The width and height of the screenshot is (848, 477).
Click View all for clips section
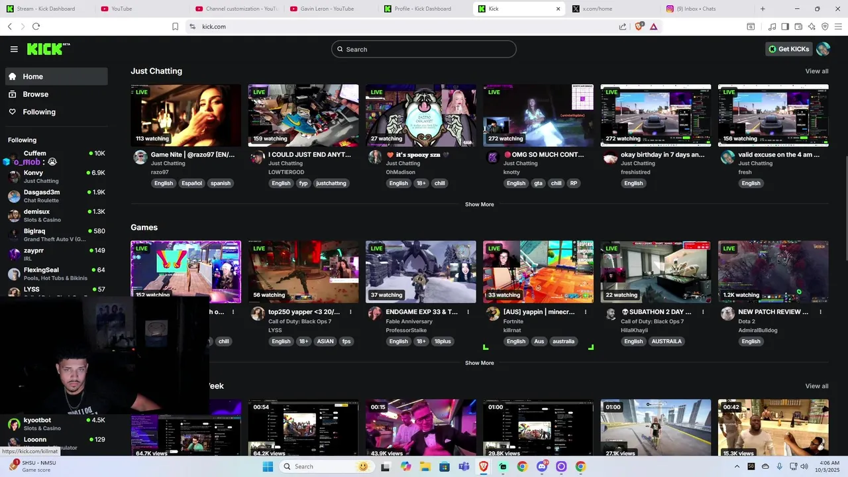coord(816,386)
